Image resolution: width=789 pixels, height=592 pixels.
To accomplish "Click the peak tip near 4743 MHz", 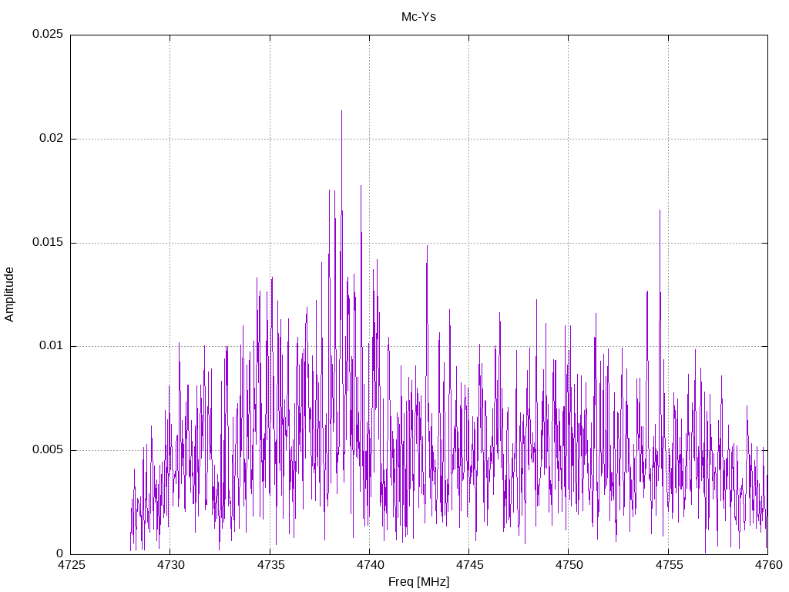I will pyautogui.click(x=427, y=246).
